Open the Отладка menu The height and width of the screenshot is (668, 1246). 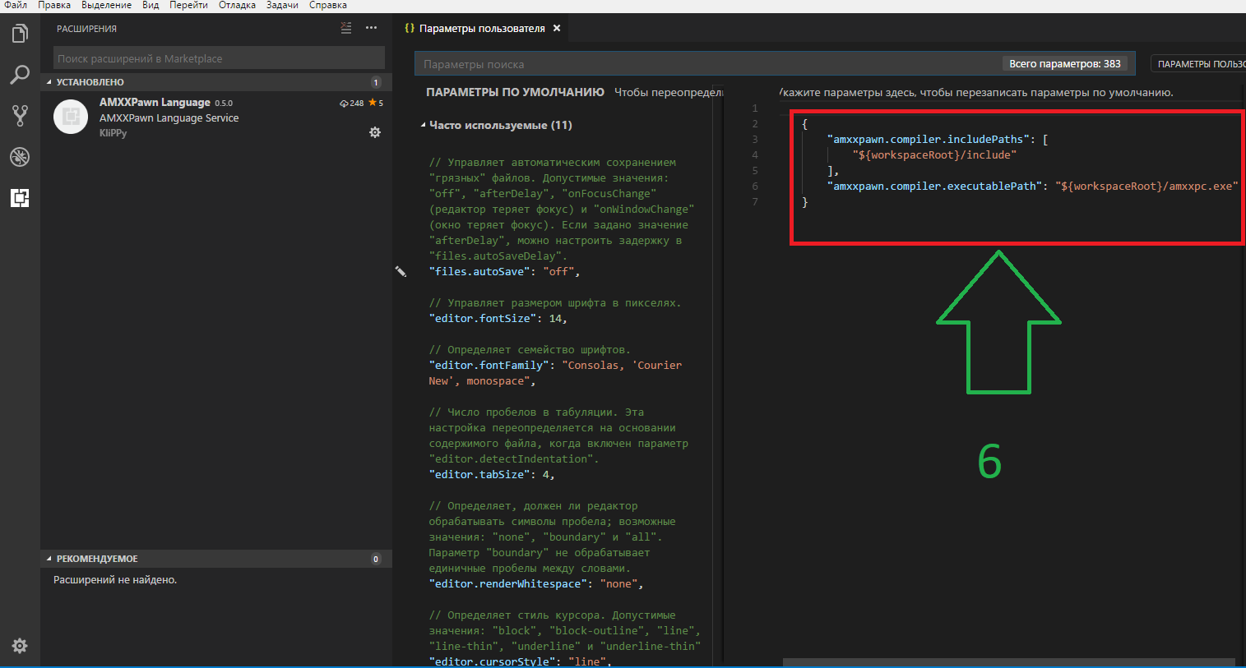click(237, 5)
